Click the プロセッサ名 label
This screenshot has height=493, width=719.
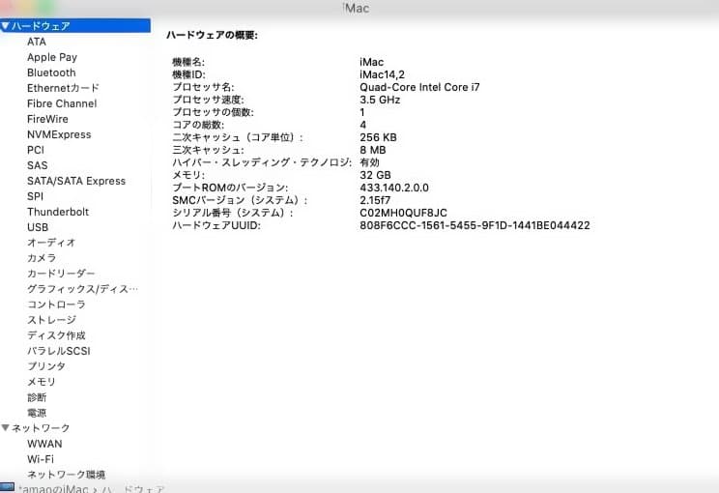point(203,87)
